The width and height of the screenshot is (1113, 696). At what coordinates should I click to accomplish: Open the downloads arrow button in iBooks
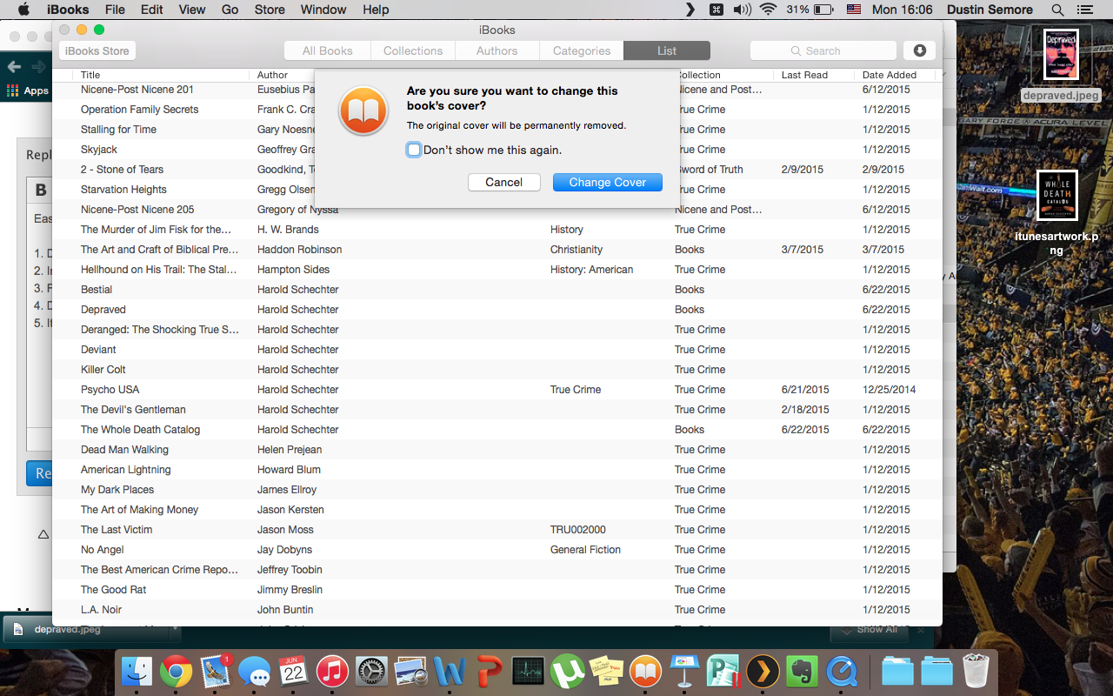coord(920,50)
